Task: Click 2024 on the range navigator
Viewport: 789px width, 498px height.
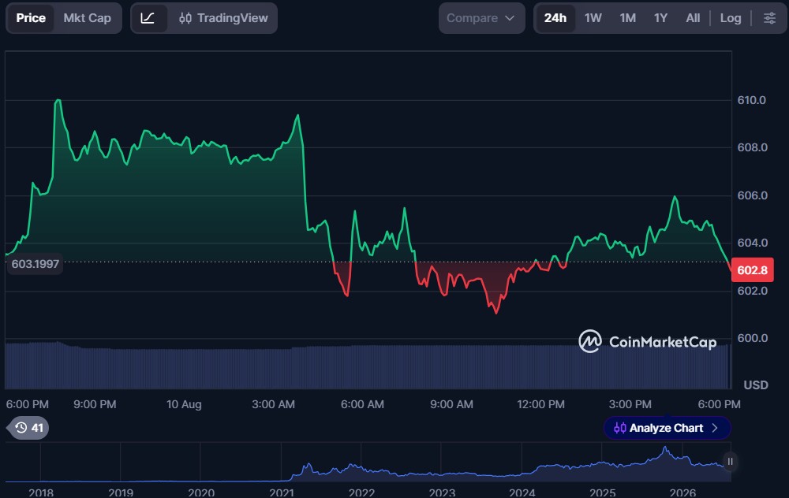Action: click(x=522, y=492)
